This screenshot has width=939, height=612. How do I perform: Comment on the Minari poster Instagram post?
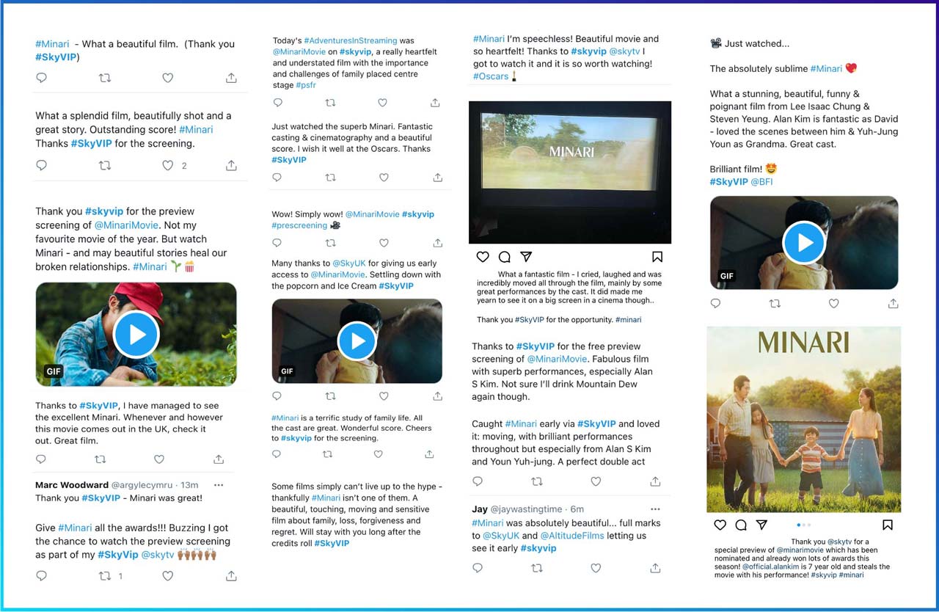[741, 525]
